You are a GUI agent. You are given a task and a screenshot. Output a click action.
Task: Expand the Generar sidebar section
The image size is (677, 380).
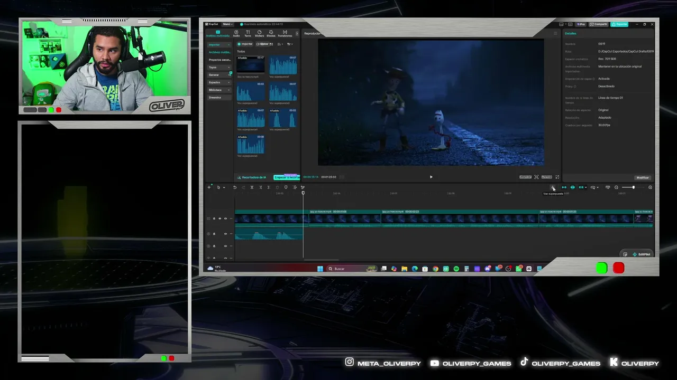[x=219, y=75]
